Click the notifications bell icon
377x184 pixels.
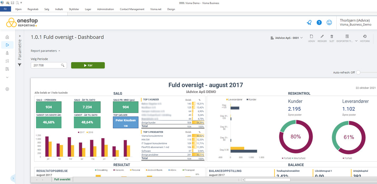(309, 23)
